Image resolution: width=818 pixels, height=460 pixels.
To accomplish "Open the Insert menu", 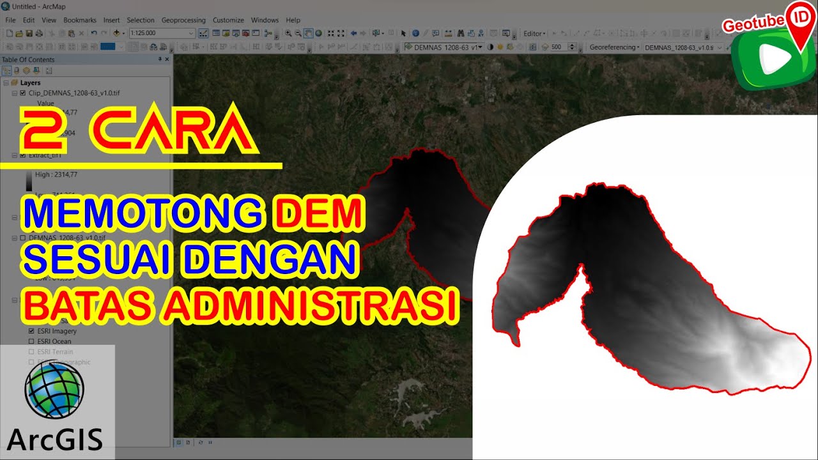I will 111,20.
